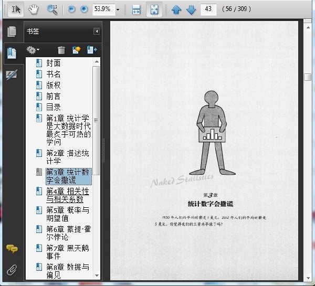
Task: Open the Attachments paperclip panel
Action: (12, 270)
